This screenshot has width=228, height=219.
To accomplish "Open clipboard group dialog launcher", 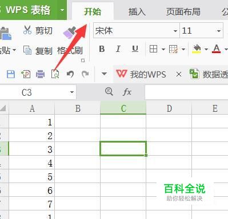I will (x=83, y=60).
